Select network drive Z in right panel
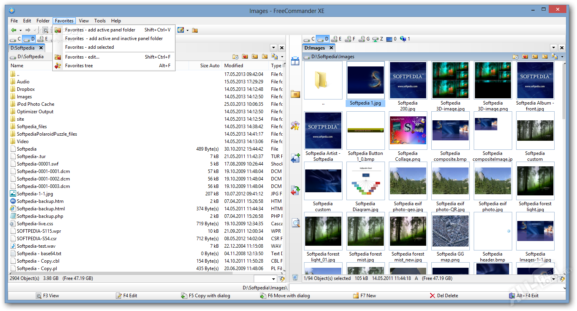 click(378, 39)
